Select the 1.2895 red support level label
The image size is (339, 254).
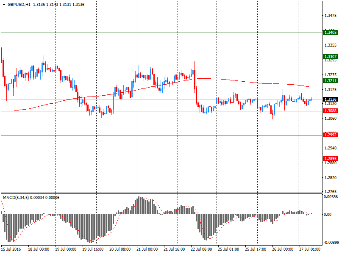[330, 159]
